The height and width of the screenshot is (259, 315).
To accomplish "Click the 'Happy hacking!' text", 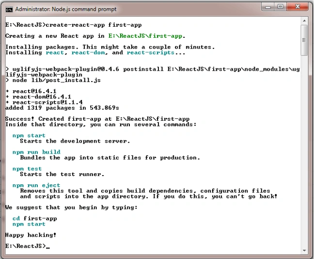I will tap(31, 235).
